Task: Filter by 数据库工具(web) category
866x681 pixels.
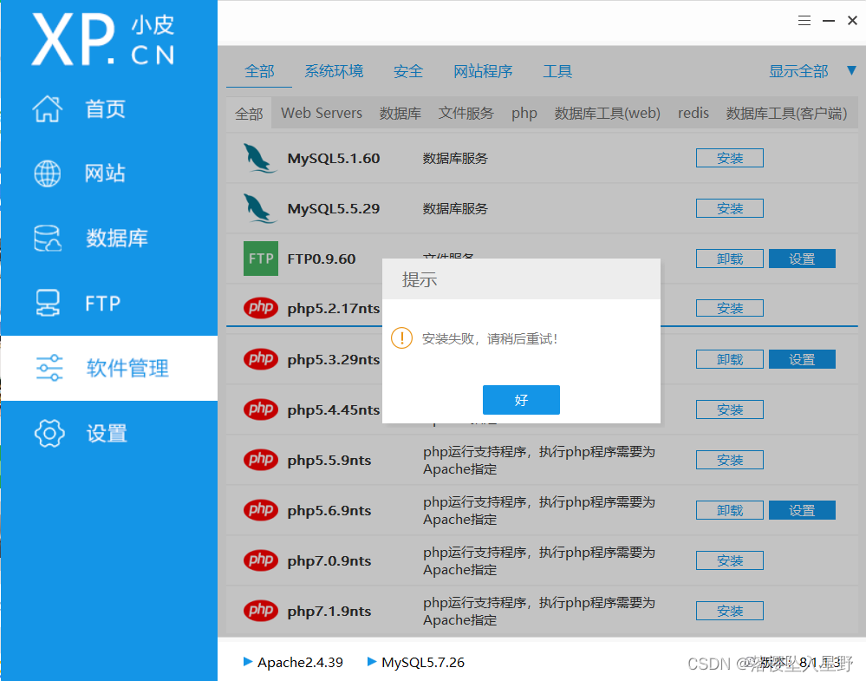Action: click(x=607, y=114)
